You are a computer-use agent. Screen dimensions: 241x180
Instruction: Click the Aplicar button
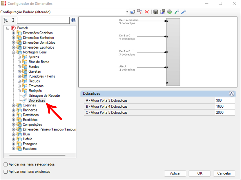tap(175, 173)
